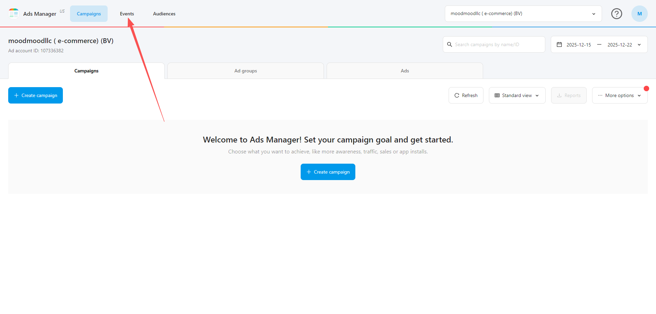Image resolution: width=656 pixels, height=314 pixels.
Task: Expand the date range chevron
Action: coord(639,45)
